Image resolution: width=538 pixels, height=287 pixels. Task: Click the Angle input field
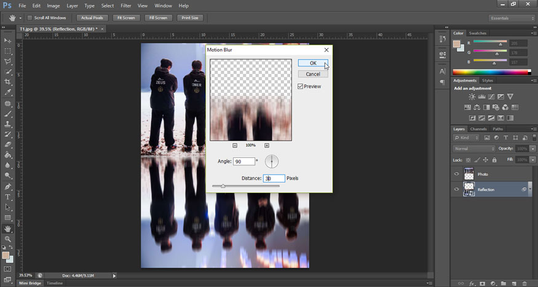(244, 161)
